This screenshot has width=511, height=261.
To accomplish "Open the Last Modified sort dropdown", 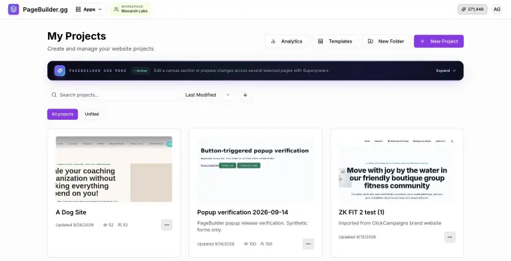I will click(x=208, y=95).
